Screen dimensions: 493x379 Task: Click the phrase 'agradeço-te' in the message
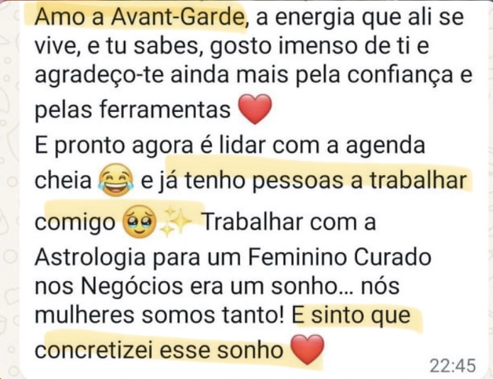pos(99,76)
